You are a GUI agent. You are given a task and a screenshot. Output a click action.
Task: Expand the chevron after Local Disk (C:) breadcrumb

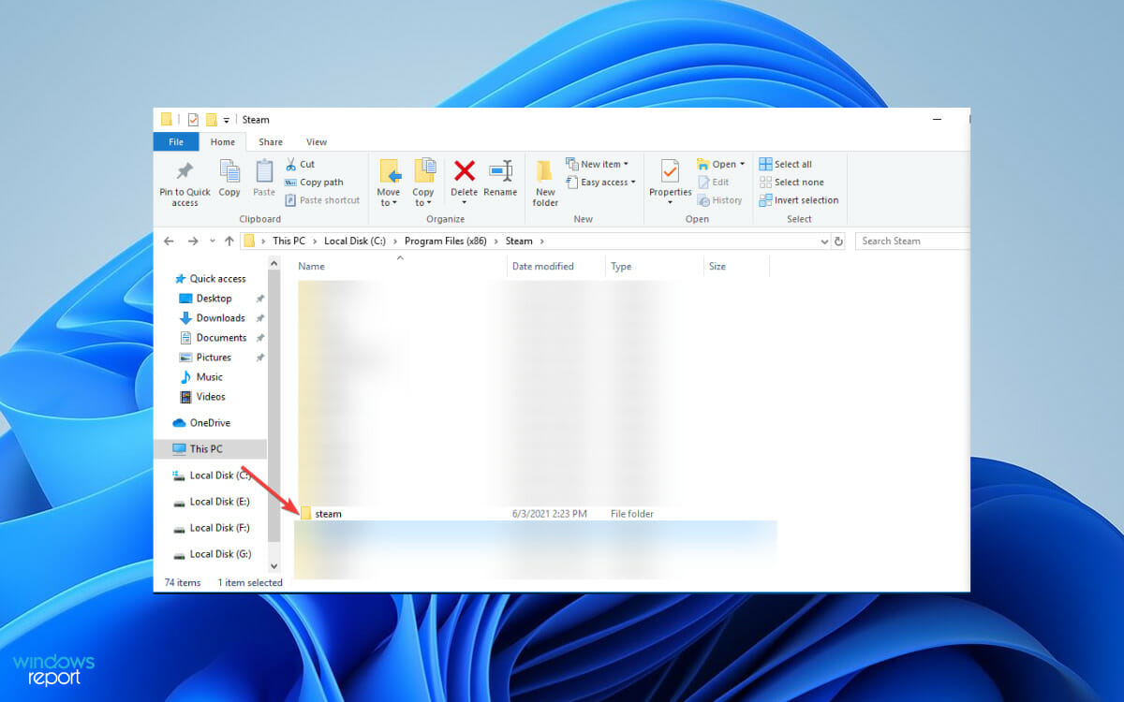pos(395,241)
